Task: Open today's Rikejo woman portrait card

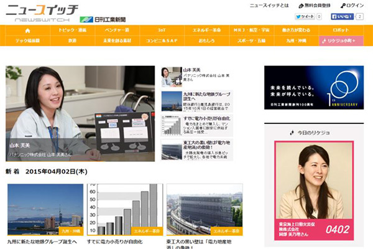Action: (x=314, y=190)
